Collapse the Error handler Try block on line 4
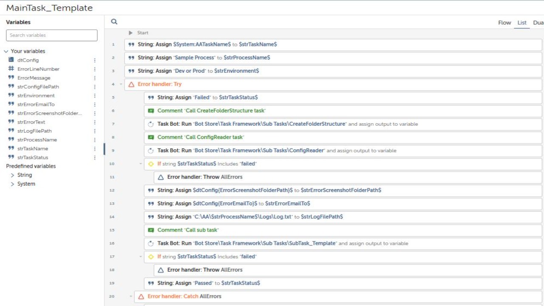Viewport: 544px width, 306px height. [x=121, y=84]
